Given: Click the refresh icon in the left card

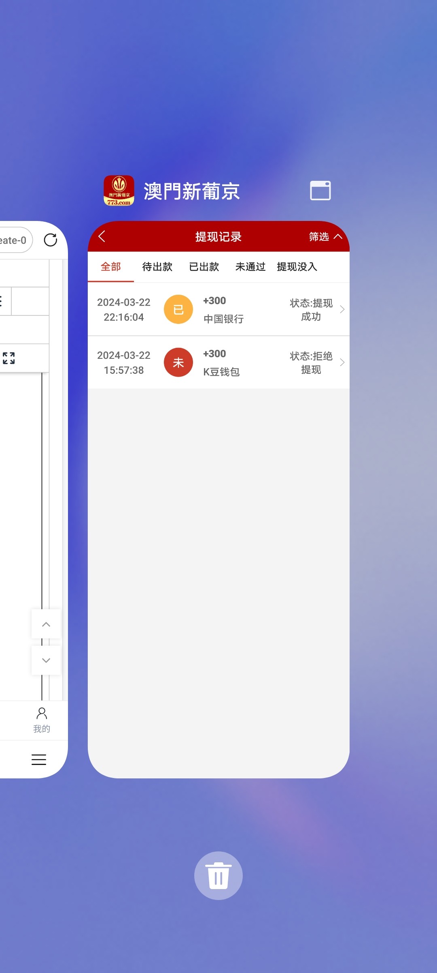Looking at the screenshot, I should 51,240.
